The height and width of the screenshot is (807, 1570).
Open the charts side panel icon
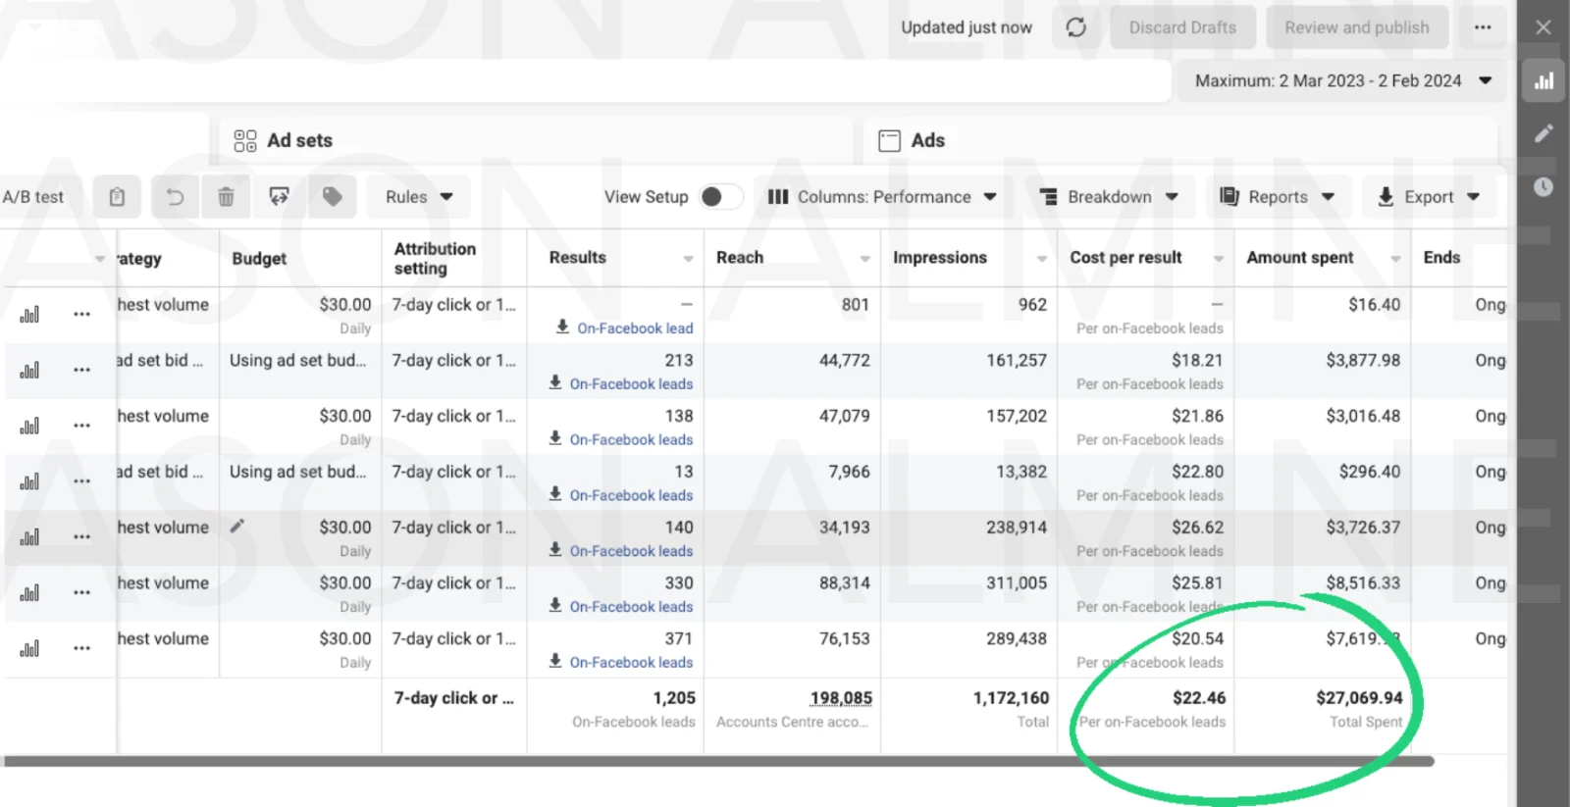tap(1544, 80)
